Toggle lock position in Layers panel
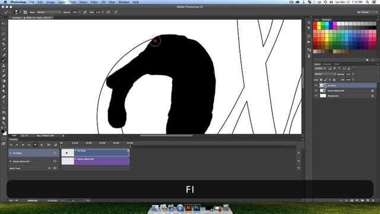The image size is (380, 214). point(330,80)
